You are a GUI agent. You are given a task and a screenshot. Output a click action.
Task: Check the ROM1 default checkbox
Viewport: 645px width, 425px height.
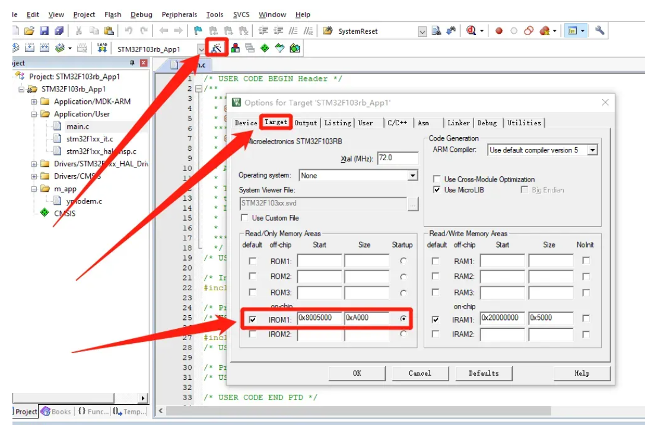(253, 261)
